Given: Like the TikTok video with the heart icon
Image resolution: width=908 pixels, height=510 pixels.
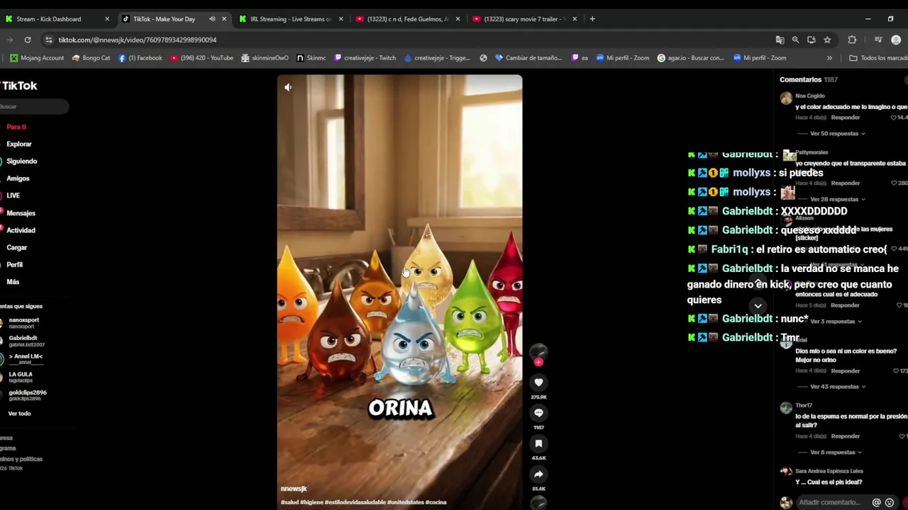Looking at the screenshot, I should click(x=538, y=382).
